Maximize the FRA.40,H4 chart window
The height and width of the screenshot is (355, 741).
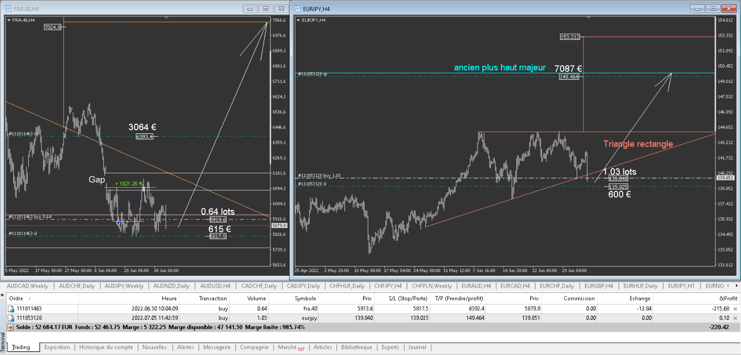point(265,9)
